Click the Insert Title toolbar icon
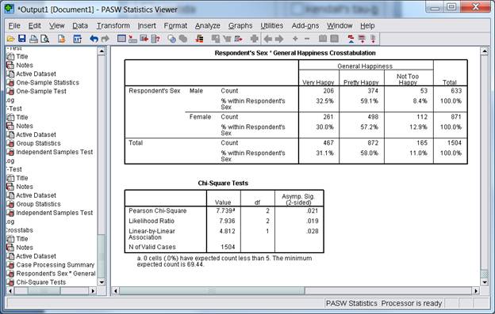The height and width of the screenshot is (314, 495). click(x=362, y=39)
